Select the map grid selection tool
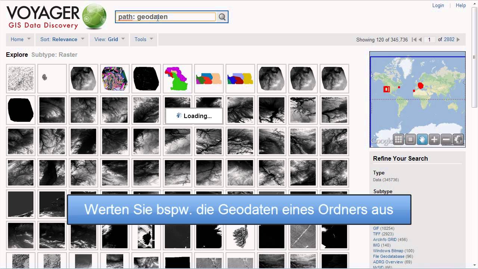 pos(398,140)
